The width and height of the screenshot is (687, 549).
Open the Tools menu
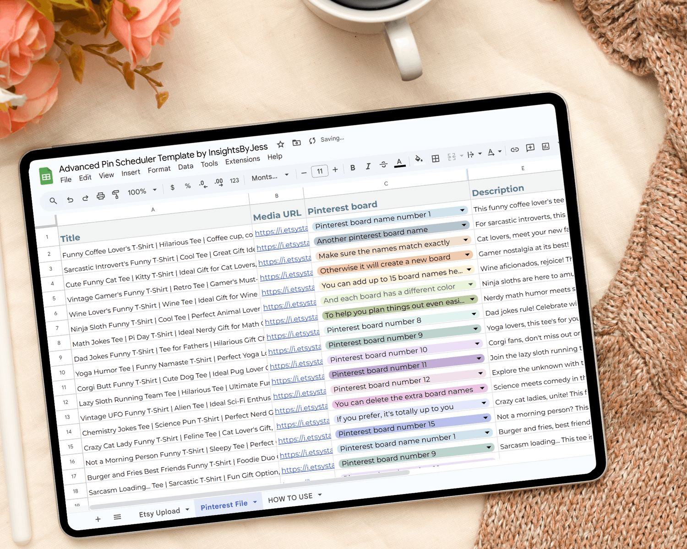pyautogui.click(x=209, y=164)
